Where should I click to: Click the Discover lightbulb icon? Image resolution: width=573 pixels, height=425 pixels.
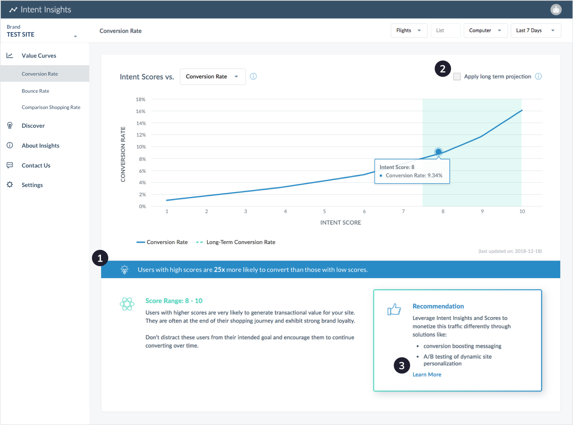click(10, 126)
